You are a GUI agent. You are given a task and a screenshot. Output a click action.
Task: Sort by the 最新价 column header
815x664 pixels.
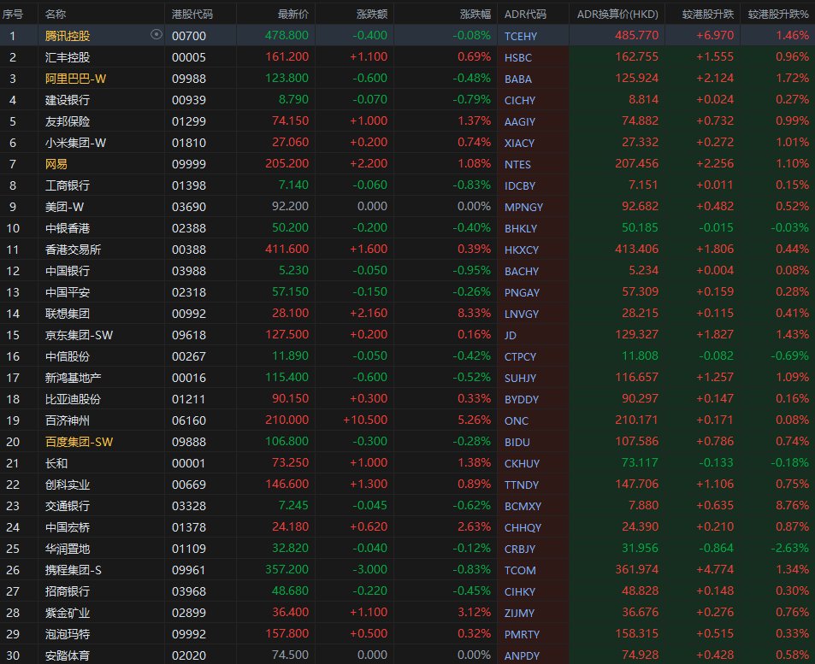pyautogui.click(x=293, y=14)
